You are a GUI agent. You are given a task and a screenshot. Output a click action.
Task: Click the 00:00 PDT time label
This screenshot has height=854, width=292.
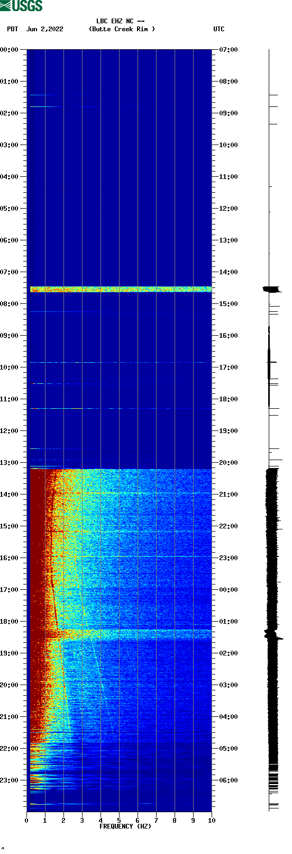(x=9, y=50)
